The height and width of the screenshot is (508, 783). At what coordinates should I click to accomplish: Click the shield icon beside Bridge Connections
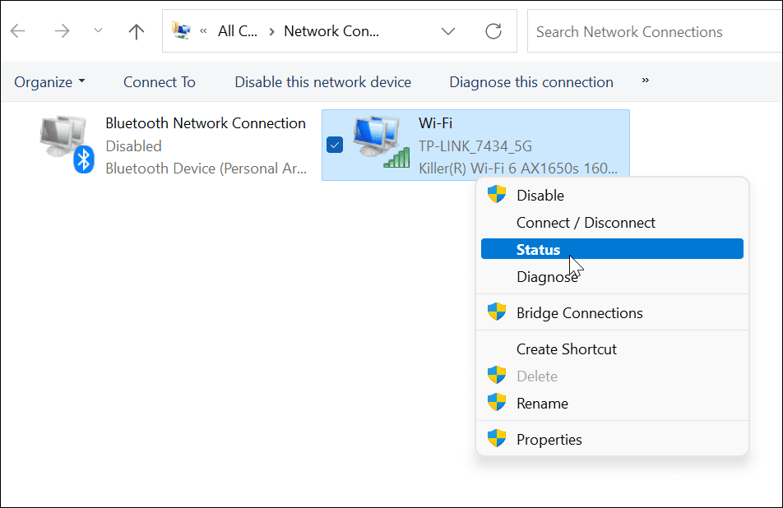pos(497,312)
